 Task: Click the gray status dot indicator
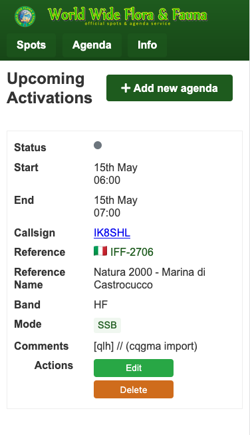[x=98, y=145]
